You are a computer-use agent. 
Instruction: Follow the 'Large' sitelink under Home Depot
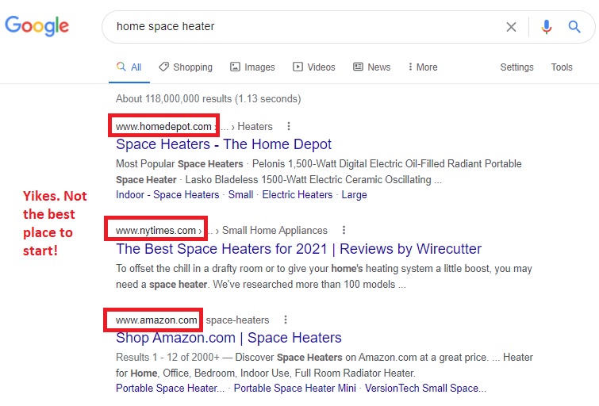(354, 195)
